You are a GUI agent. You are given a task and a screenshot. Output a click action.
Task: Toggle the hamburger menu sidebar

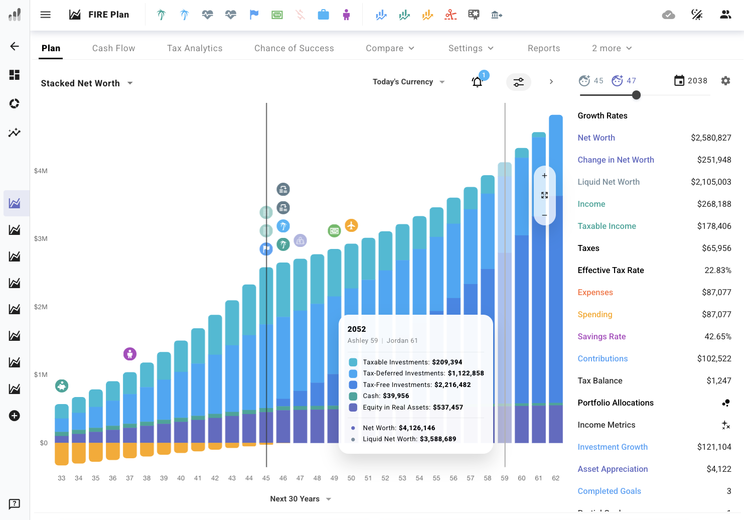point(46,15)
